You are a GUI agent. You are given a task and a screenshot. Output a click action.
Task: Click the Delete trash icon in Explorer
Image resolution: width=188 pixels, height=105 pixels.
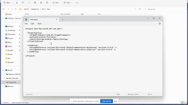point(47,3)
